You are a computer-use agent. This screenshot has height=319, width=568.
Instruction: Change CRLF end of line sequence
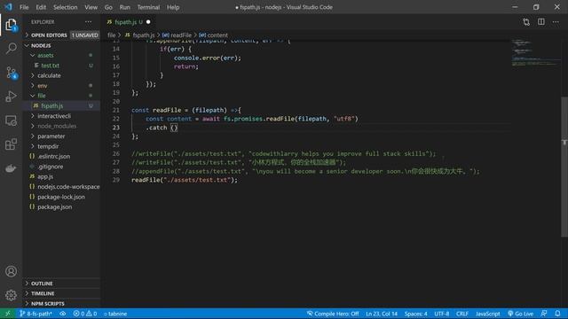(x=462, y=314)
